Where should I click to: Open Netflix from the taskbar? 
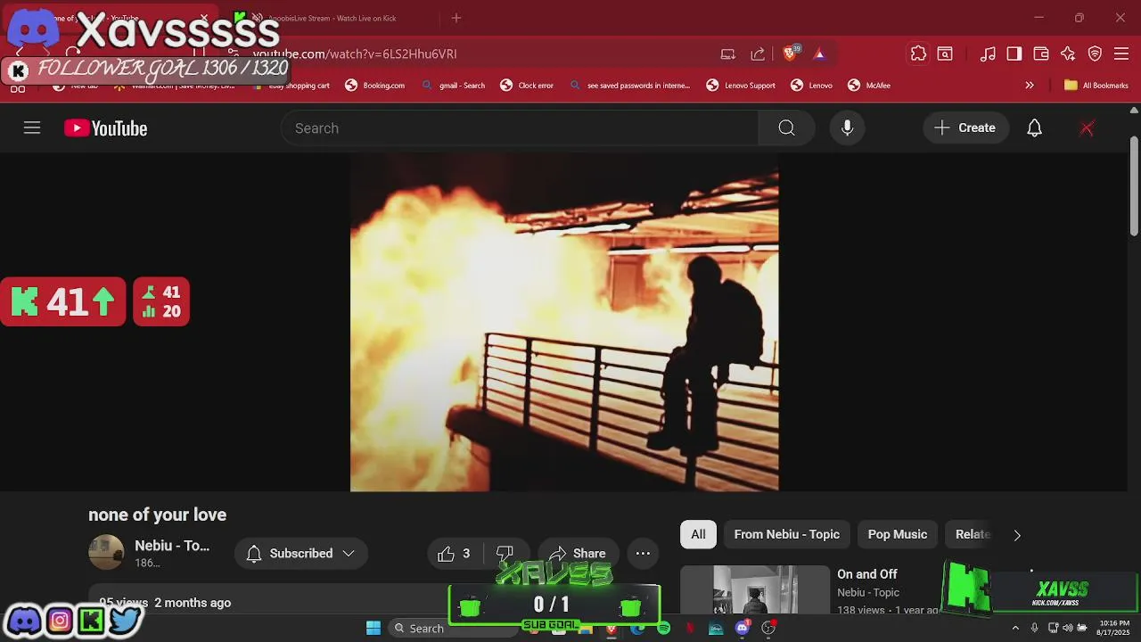690,629
